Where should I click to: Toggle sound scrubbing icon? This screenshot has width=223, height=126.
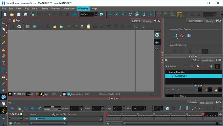(x=39, y=108)
